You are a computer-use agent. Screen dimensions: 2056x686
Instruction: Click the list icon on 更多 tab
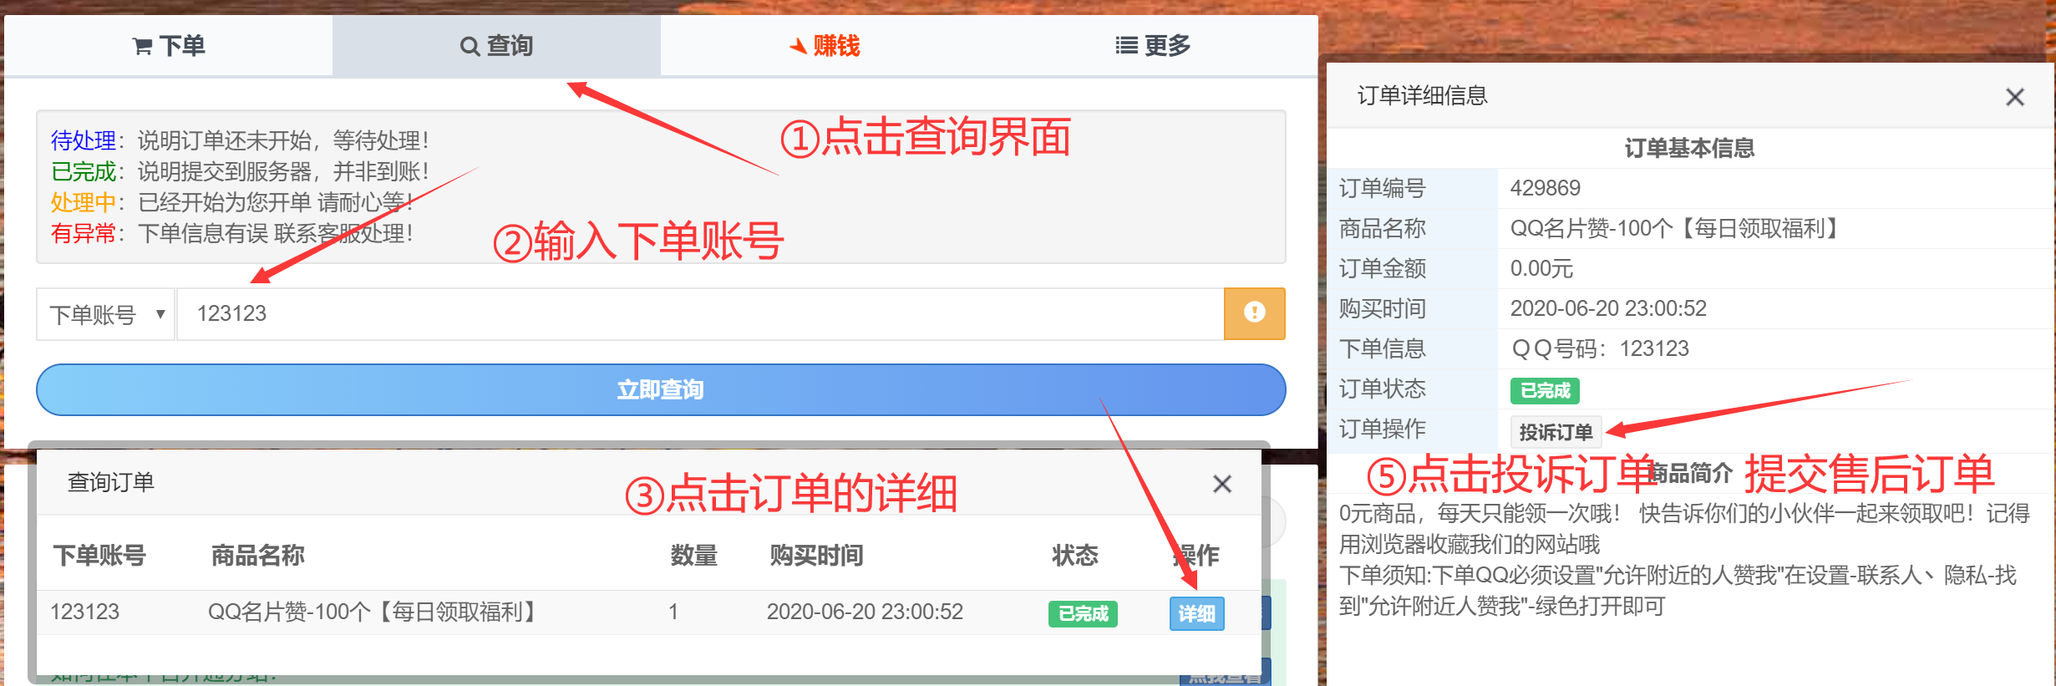tap(1126, 46)
